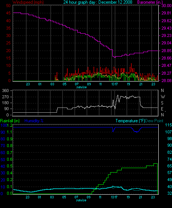Click the temperature axis value 74
This screenshot has width=172, height=208.
point(169,159)
